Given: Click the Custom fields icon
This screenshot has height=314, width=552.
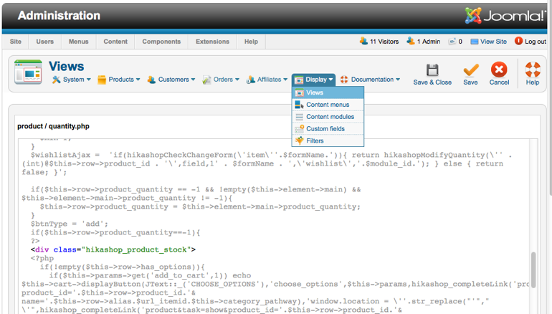Looking at the screenshot, I should click(x=299, y=129).
